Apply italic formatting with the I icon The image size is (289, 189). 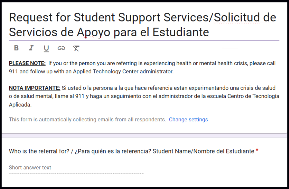(31, 48)
